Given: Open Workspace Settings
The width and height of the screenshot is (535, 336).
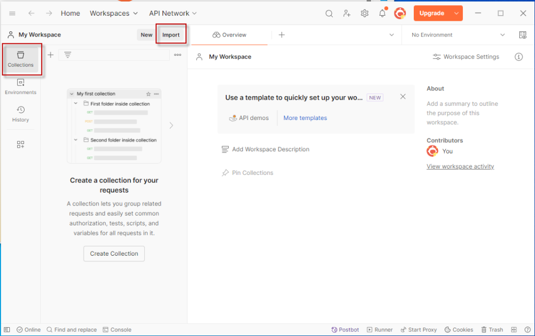Looking at the screenshot, I should click(466, 57).
